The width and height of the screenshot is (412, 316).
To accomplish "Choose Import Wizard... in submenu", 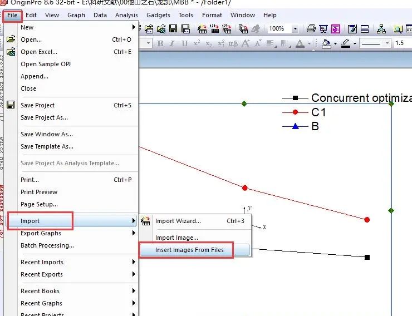I will (195, 221).
